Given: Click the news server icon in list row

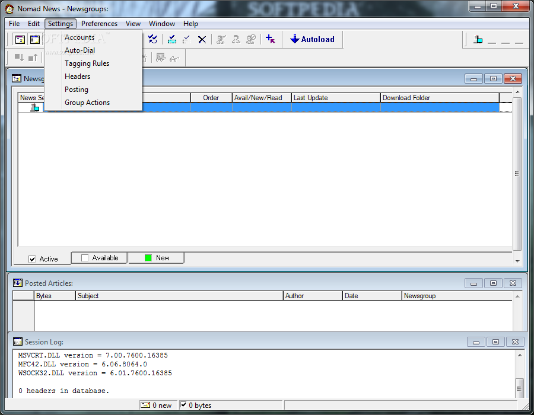Looking at the screenshot, I should pos(35,107).
